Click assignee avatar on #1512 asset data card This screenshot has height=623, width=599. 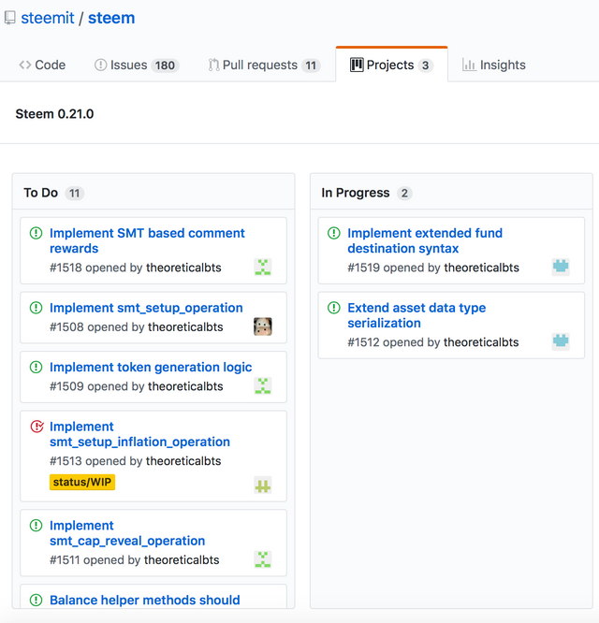pyautogui.click(x=561, y=341)
